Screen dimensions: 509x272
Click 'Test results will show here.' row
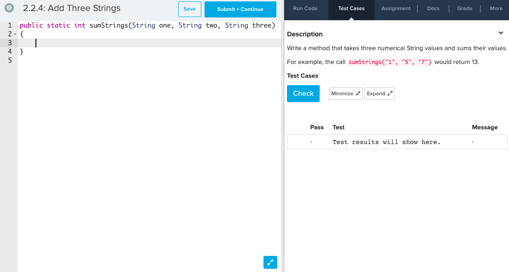397,142
